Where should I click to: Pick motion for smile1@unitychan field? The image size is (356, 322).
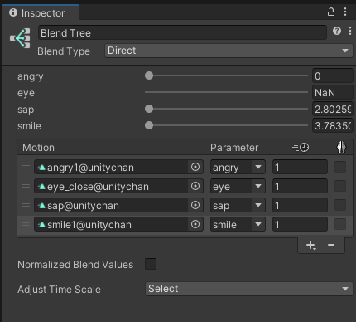195,224
